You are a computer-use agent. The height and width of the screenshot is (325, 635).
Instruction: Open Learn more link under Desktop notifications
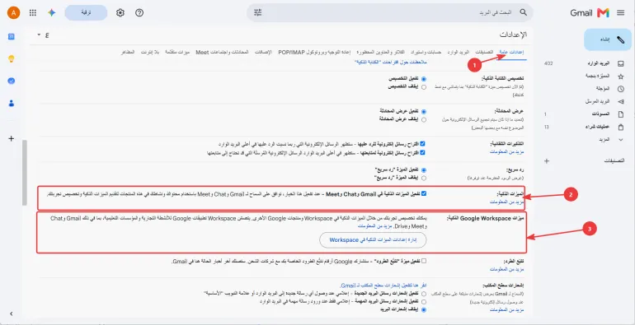[506, 309]
